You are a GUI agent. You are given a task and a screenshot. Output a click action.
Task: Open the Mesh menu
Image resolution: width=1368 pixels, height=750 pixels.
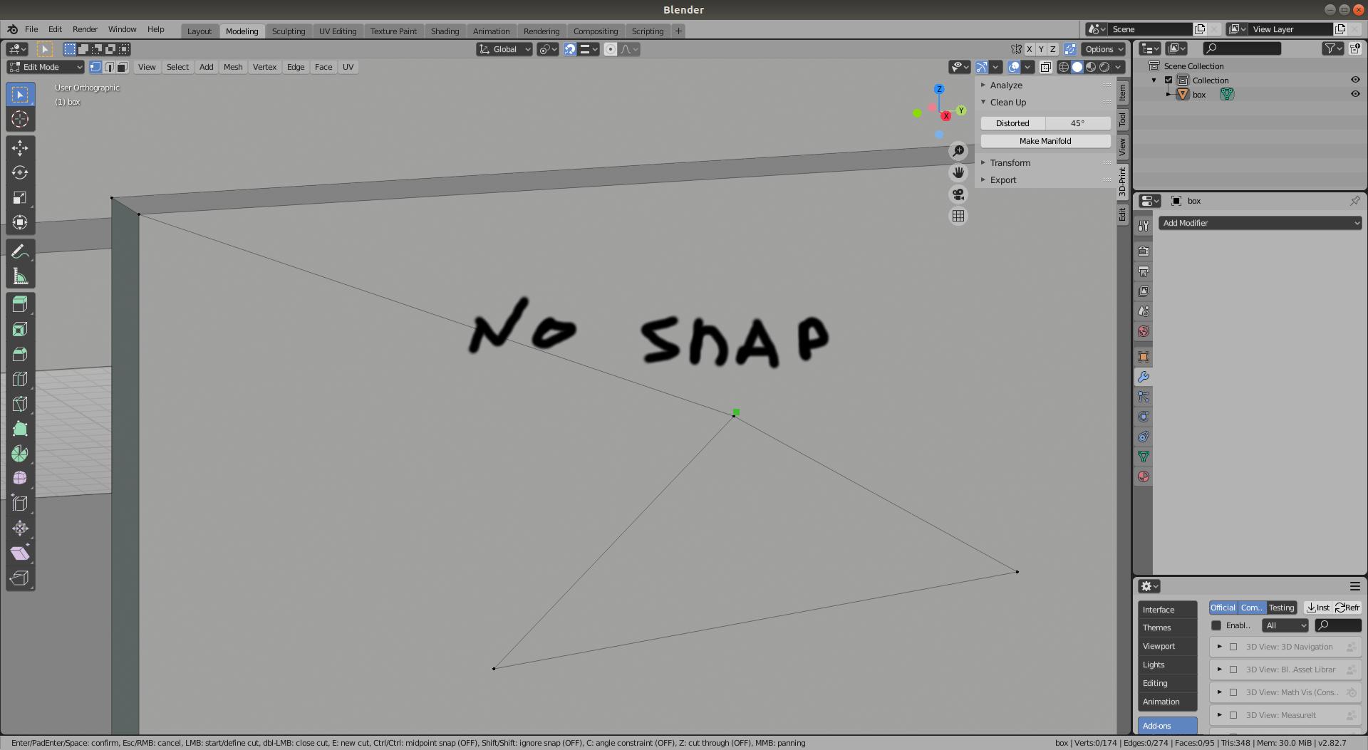[x=232, y=66]
